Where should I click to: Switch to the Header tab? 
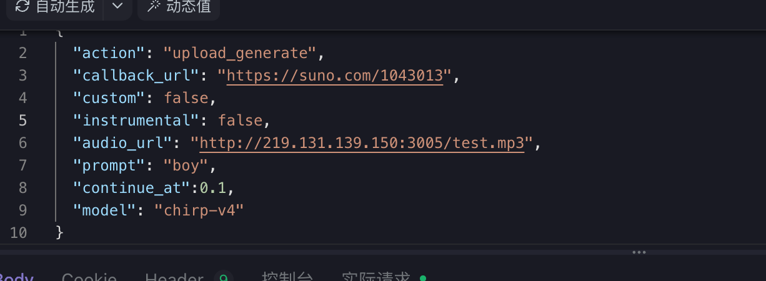(x=174, y=278)
